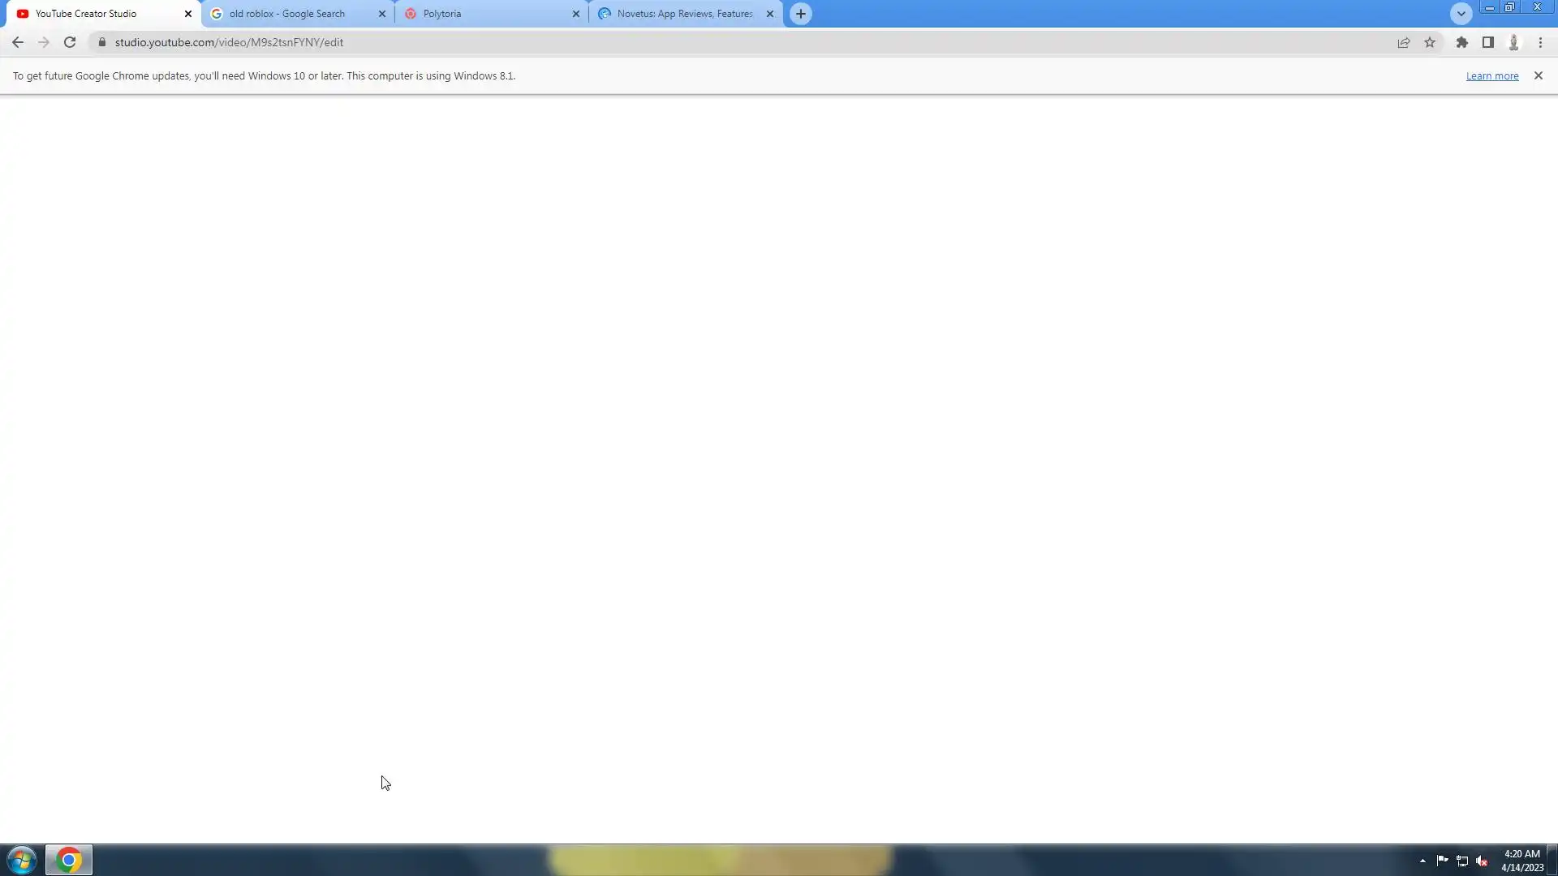Open the Windows Start button
Viewport: 1558px width, 876px height.
pyautogui.click(x=22, y=860)
